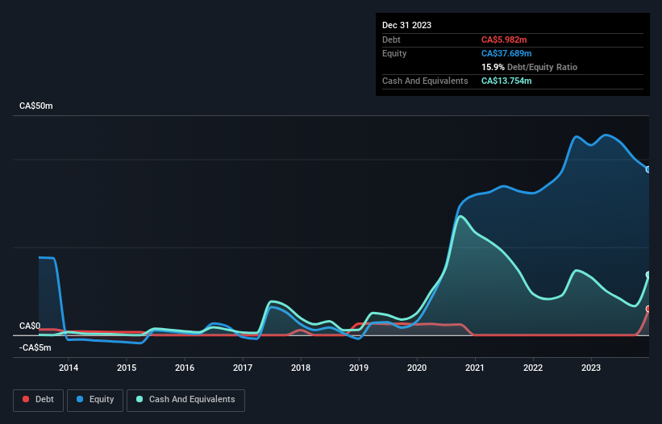Click the CA$50m y-axis label

[36, 106]
